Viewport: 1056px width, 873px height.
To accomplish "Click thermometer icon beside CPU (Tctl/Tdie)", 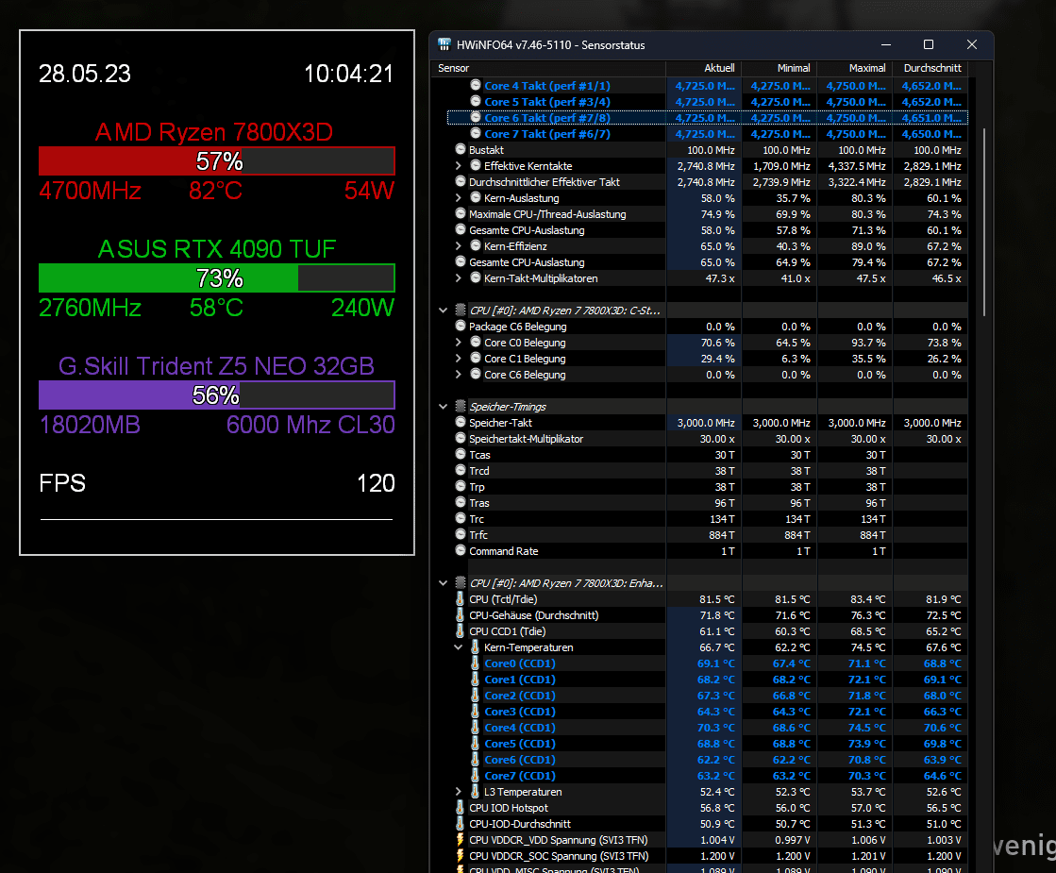I will click(x=460, y=599).
